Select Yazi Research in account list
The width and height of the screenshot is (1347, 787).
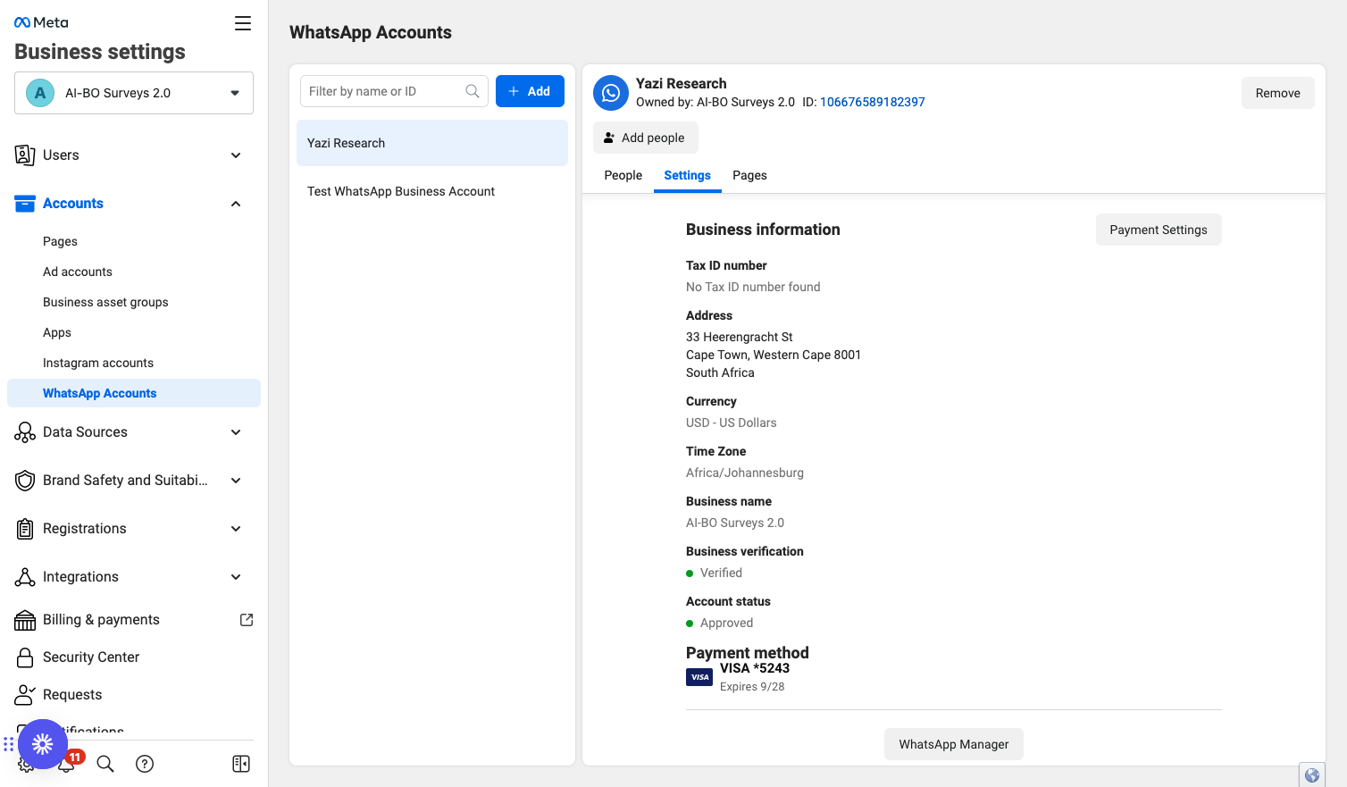[x=432, y=143]
